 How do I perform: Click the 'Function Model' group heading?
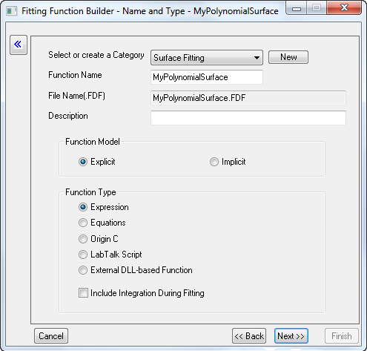pos(93,142)
